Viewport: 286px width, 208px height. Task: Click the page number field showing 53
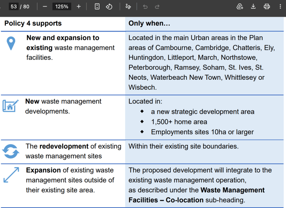pyautogui.click(x=14, y=6)
